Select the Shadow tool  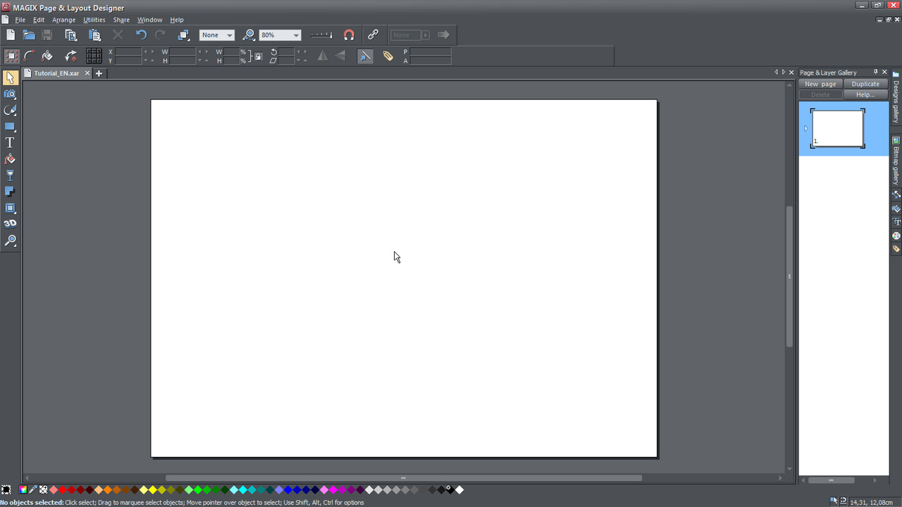click(x=10, y=192)
